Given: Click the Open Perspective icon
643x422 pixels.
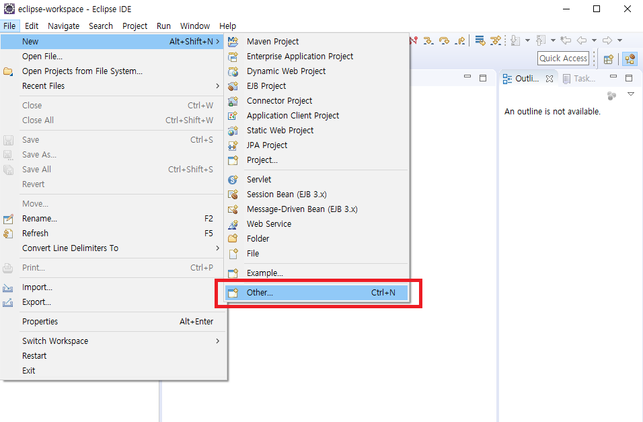Looking at the screenshot, I should 609,59.
